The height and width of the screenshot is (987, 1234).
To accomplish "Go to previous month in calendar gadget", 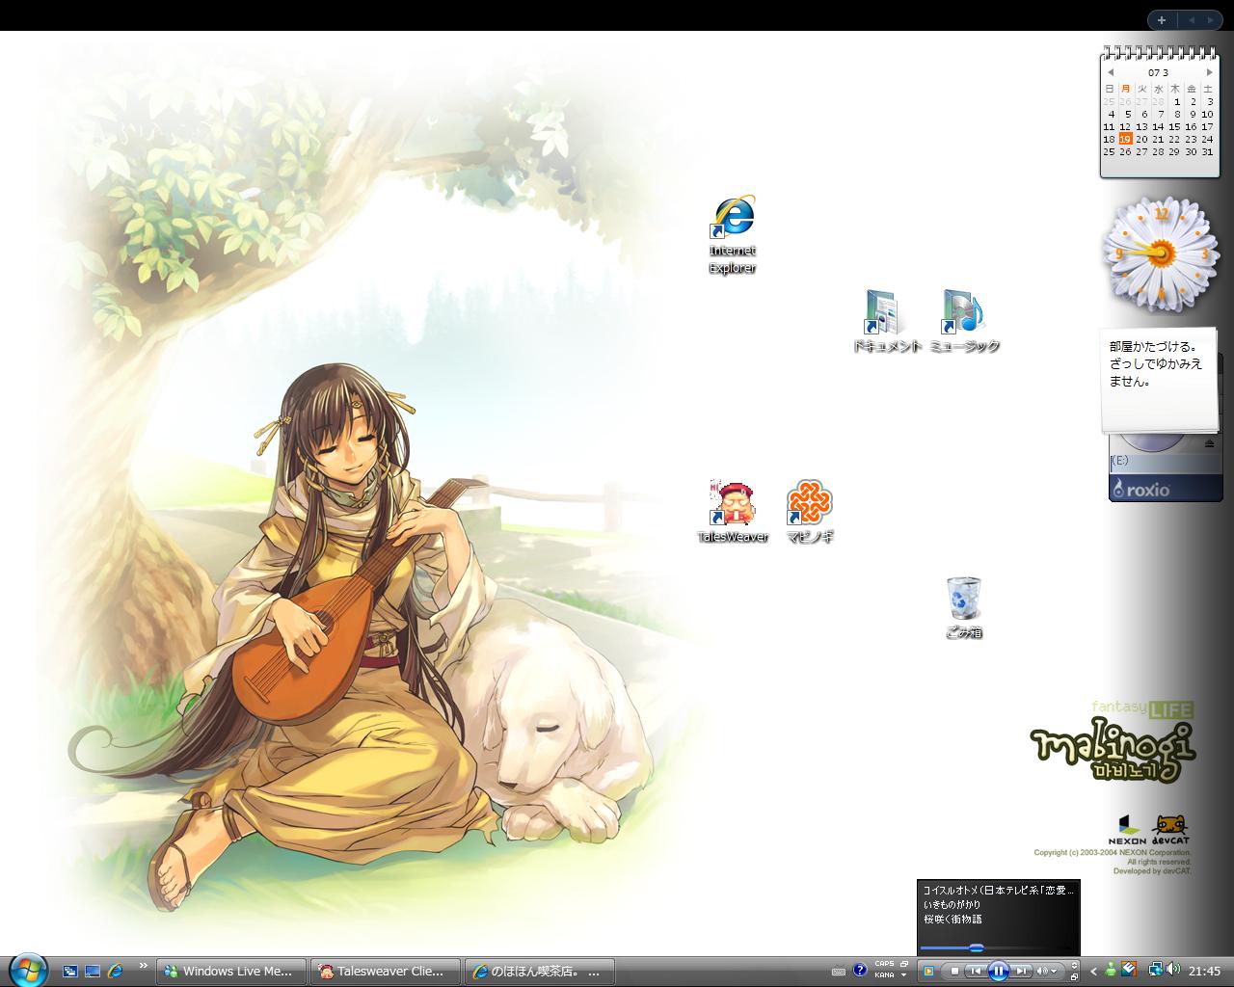I will coord(1110,72).
